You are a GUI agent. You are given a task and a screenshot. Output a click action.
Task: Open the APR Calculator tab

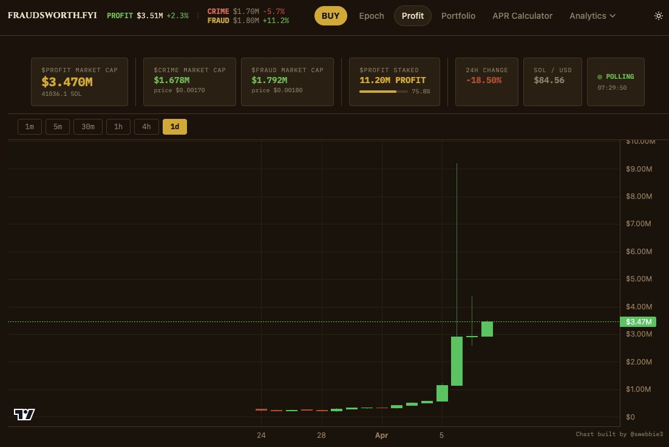click(522, 16)
